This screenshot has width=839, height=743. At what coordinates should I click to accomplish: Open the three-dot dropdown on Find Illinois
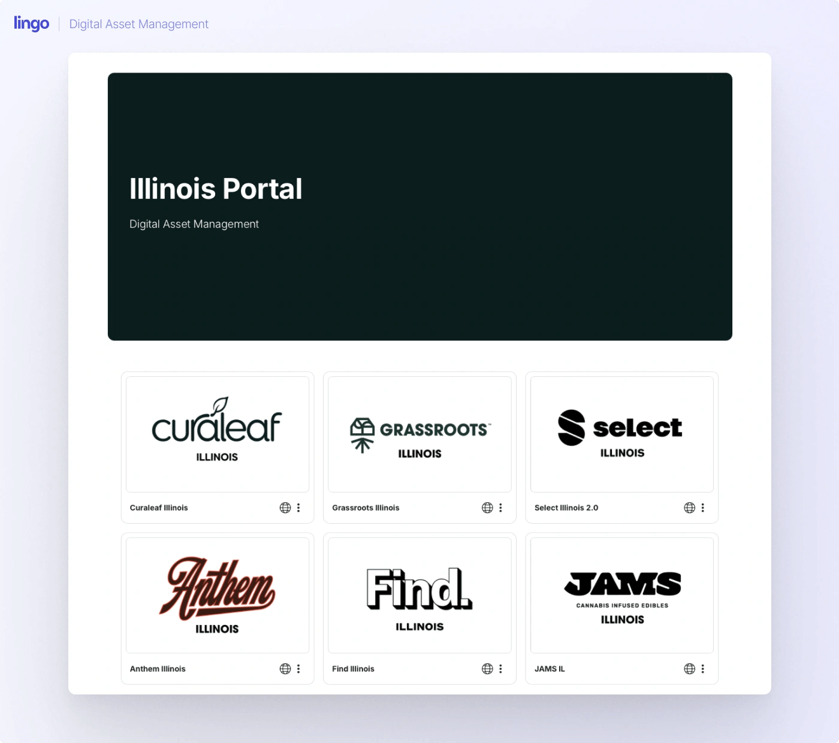pyautogui.click(x=501, y=669)
